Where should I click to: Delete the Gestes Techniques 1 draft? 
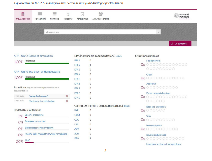coord(67,96)
